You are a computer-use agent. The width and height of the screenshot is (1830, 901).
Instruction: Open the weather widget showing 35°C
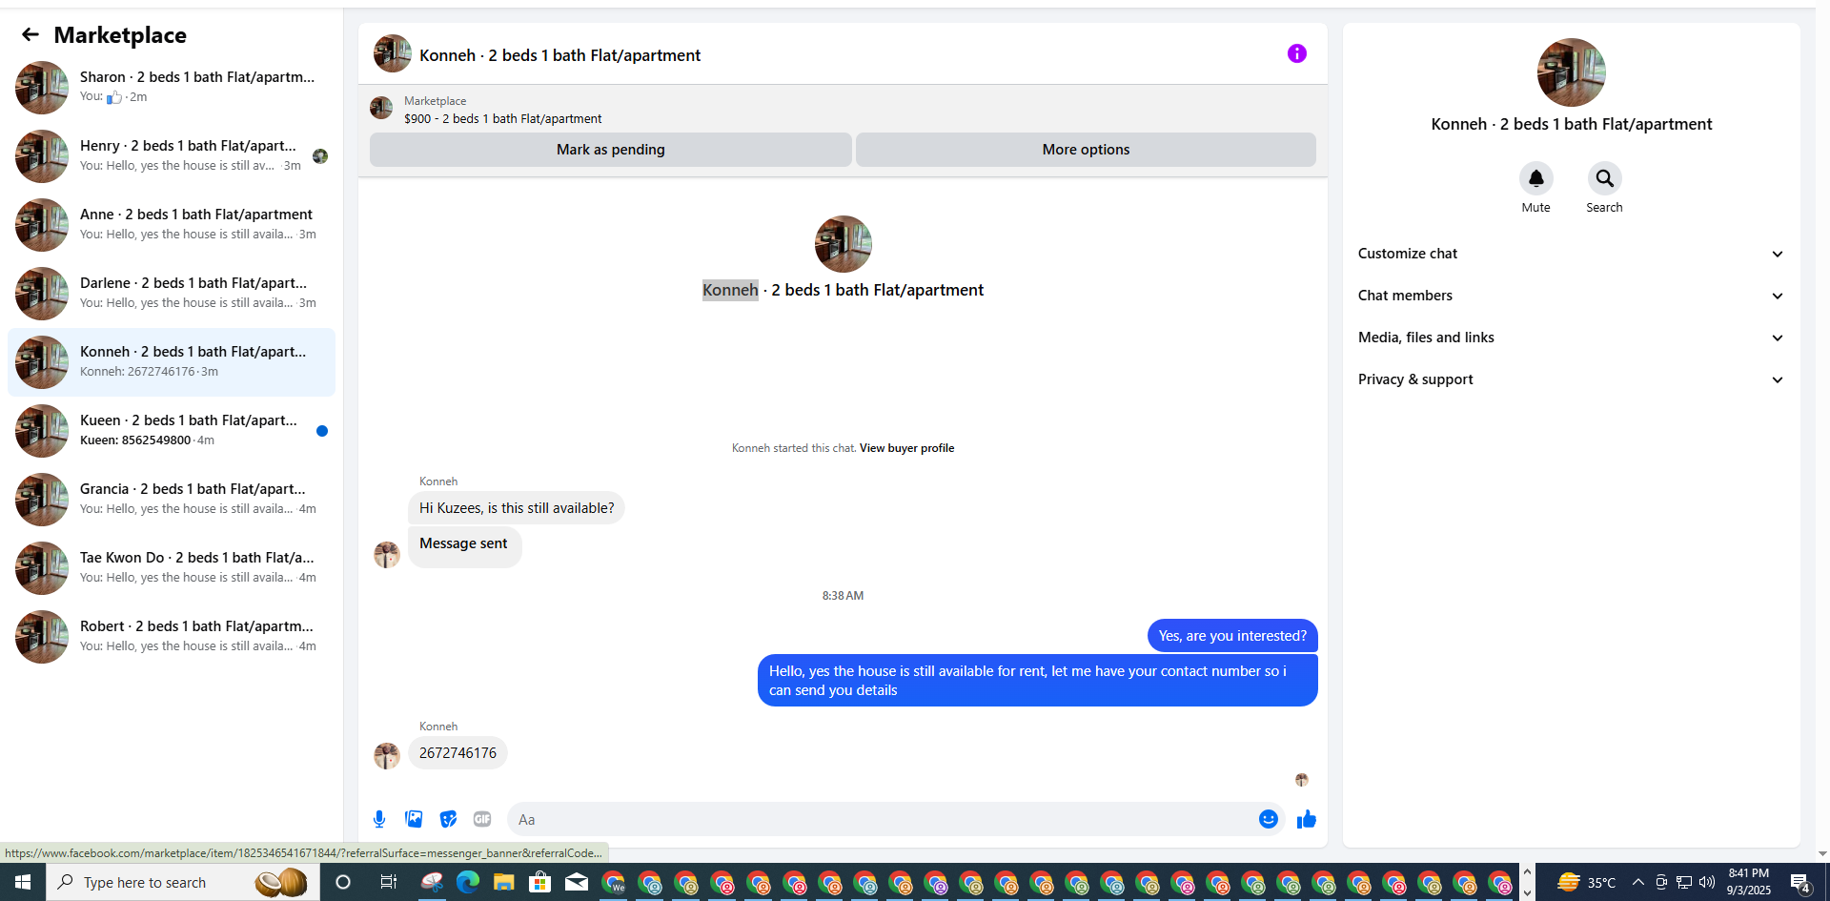tap(1587, 882)
